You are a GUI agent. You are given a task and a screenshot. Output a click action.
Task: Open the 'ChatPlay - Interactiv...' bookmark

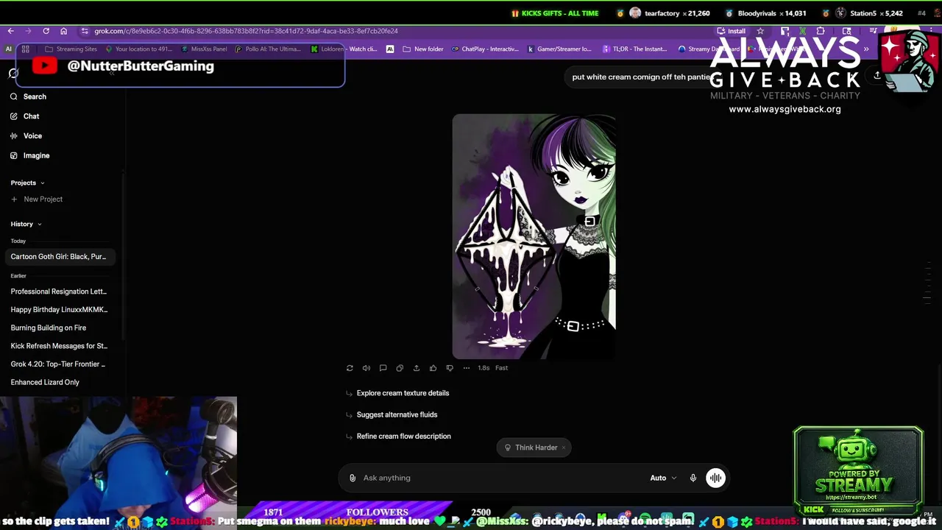click(485, 49)
